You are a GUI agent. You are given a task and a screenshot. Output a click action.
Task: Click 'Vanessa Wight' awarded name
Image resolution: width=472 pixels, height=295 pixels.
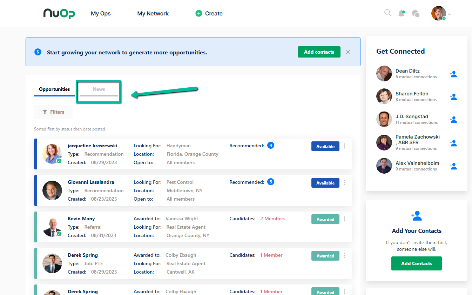[182, 219]
